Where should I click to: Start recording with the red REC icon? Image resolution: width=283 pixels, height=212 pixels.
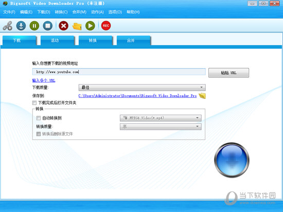coord(106,26)
